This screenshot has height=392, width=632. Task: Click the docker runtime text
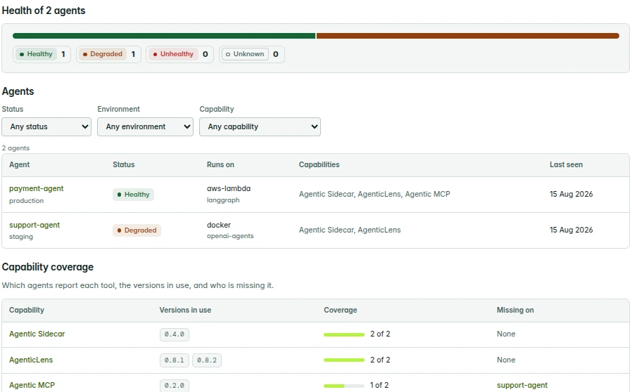tap(219, 225)
